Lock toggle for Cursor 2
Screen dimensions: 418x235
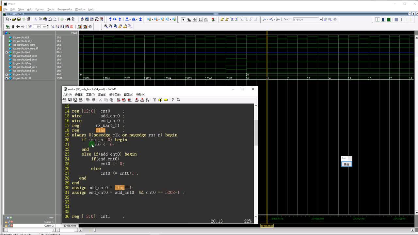coord(6,226)
